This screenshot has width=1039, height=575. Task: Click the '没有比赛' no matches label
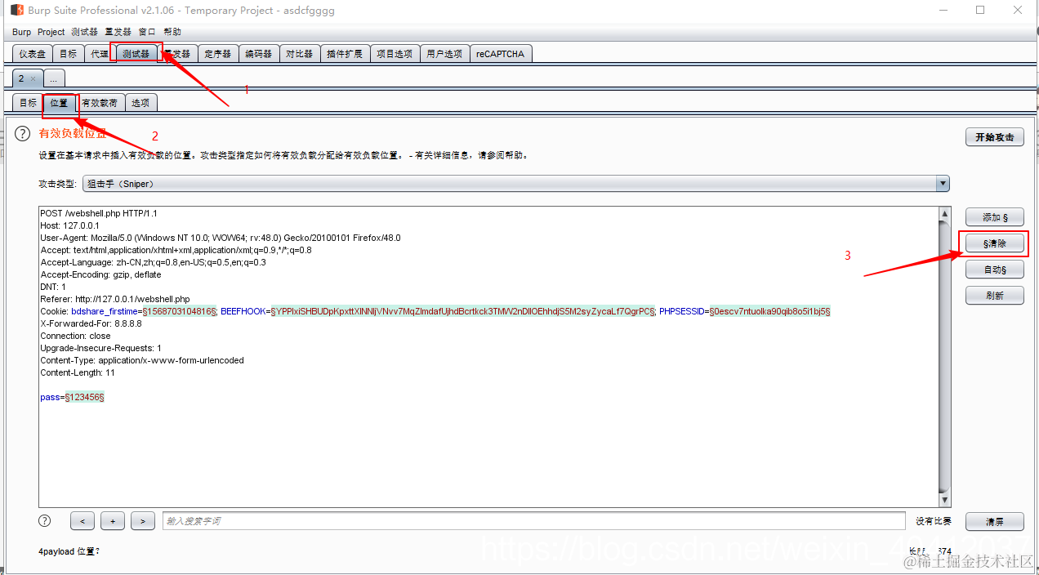(x=933, y=521)
